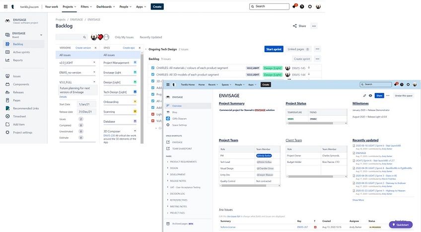Click the search magnifier in backlog filter
This screenshot has width=421, height=232.
click(84, 37)
